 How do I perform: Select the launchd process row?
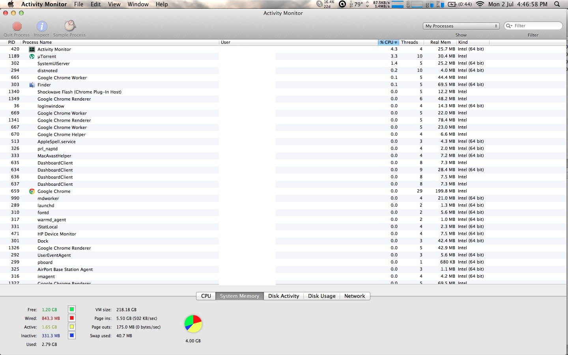284,206
